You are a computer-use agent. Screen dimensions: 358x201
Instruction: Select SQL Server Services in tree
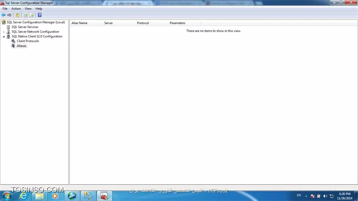coord(25,27)
